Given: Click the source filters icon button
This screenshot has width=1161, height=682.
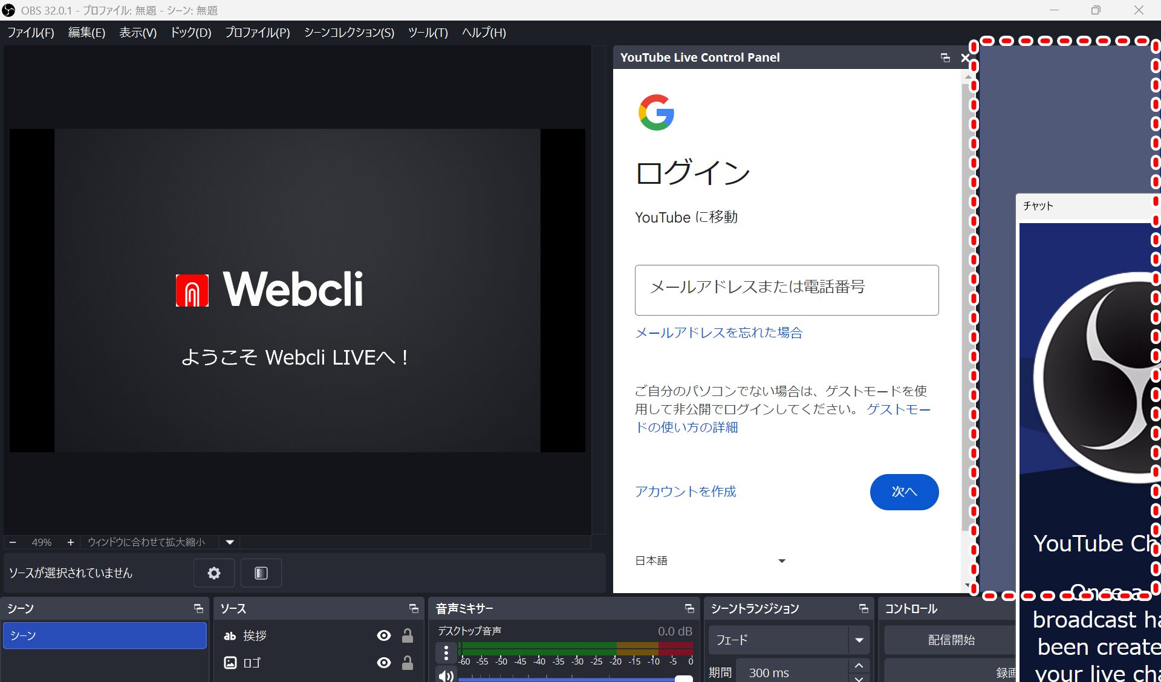Looking at the screenshot, I should tap(261, 573).
